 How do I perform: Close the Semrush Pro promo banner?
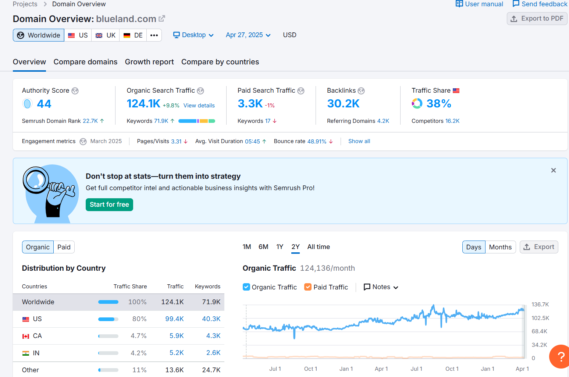point(553,170)
